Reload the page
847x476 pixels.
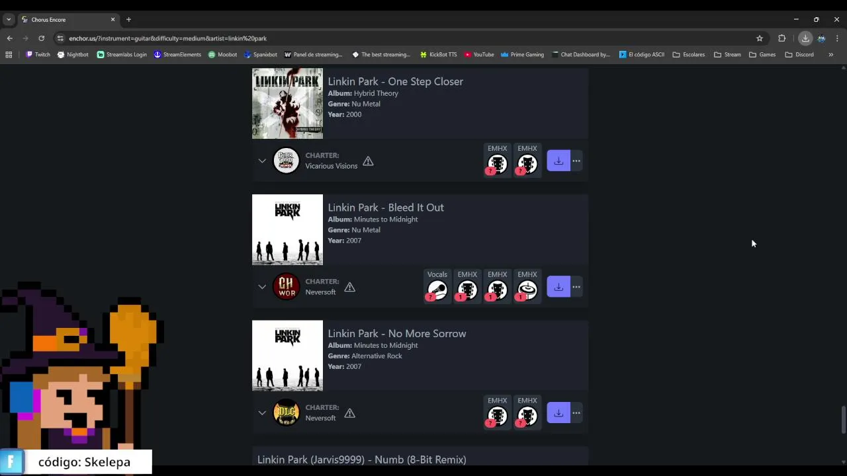(41, 38)
